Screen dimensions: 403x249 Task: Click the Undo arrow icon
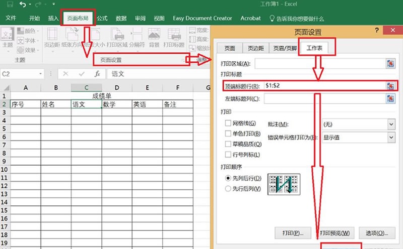[23, 4]
